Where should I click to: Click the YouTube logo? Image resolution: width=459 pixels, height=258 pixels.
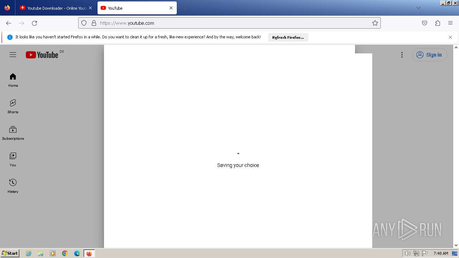(x=42, y=55)
